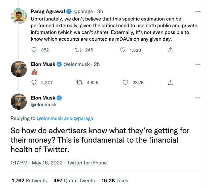Open more options on emoji tweet
Image resolution: width=213 pixels, height=188 pixels.
pos(198,64)
